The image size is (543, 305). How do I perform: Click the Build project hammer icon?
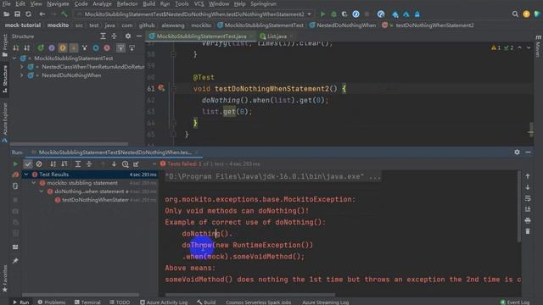point(64,14)
